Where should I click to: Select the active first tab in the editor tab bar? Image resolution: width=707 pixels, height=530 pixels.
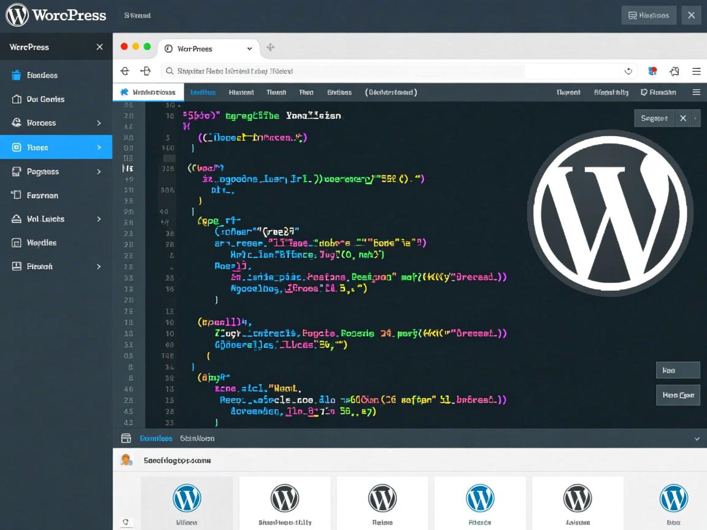click(x=149, y=92)
